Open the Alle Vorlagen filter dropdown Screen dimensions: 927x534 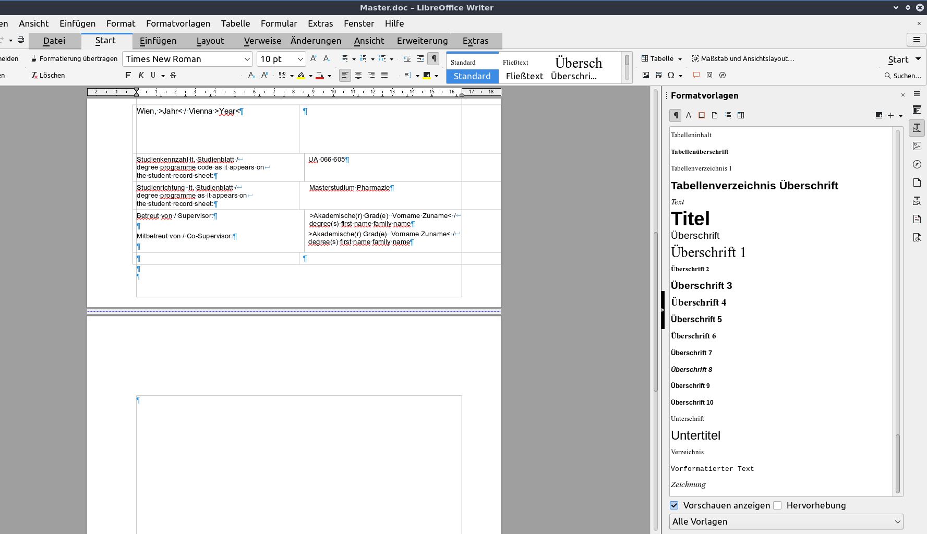point(786,521)
